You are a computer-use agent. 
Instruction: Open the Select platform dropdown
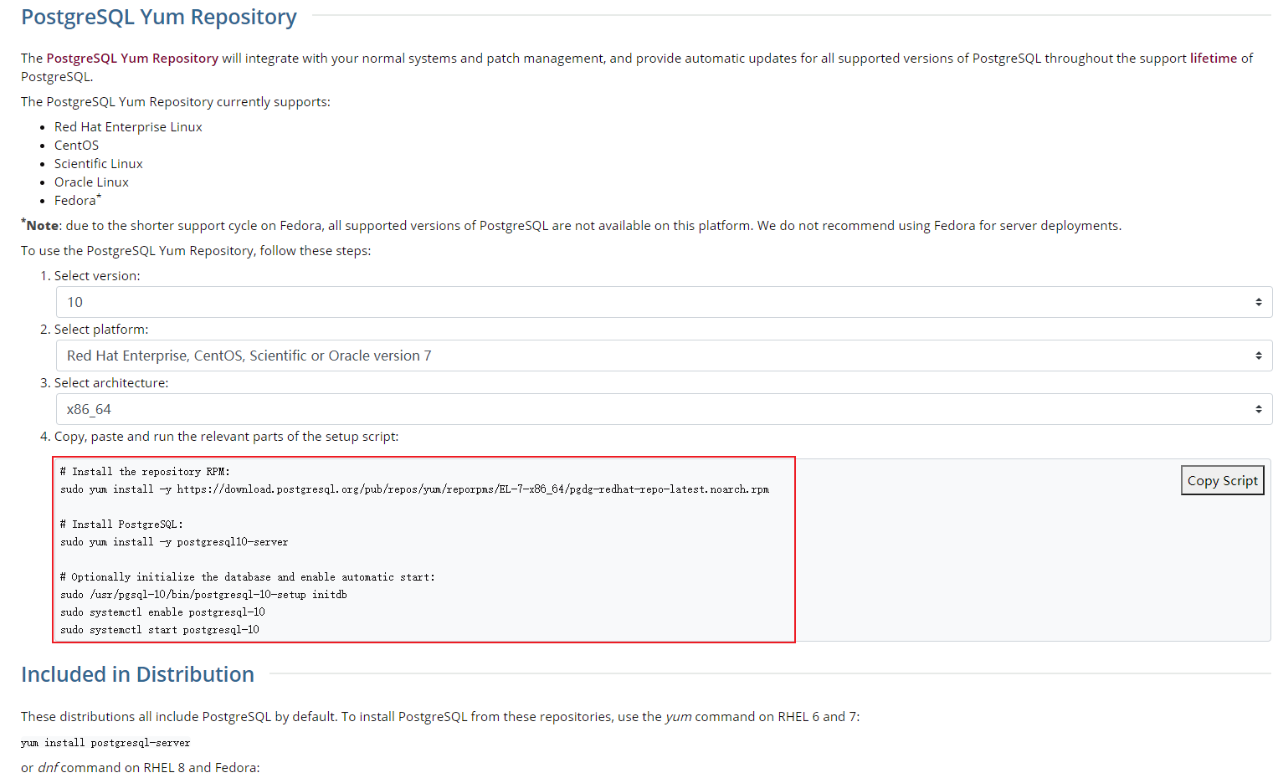coord(664,356)
